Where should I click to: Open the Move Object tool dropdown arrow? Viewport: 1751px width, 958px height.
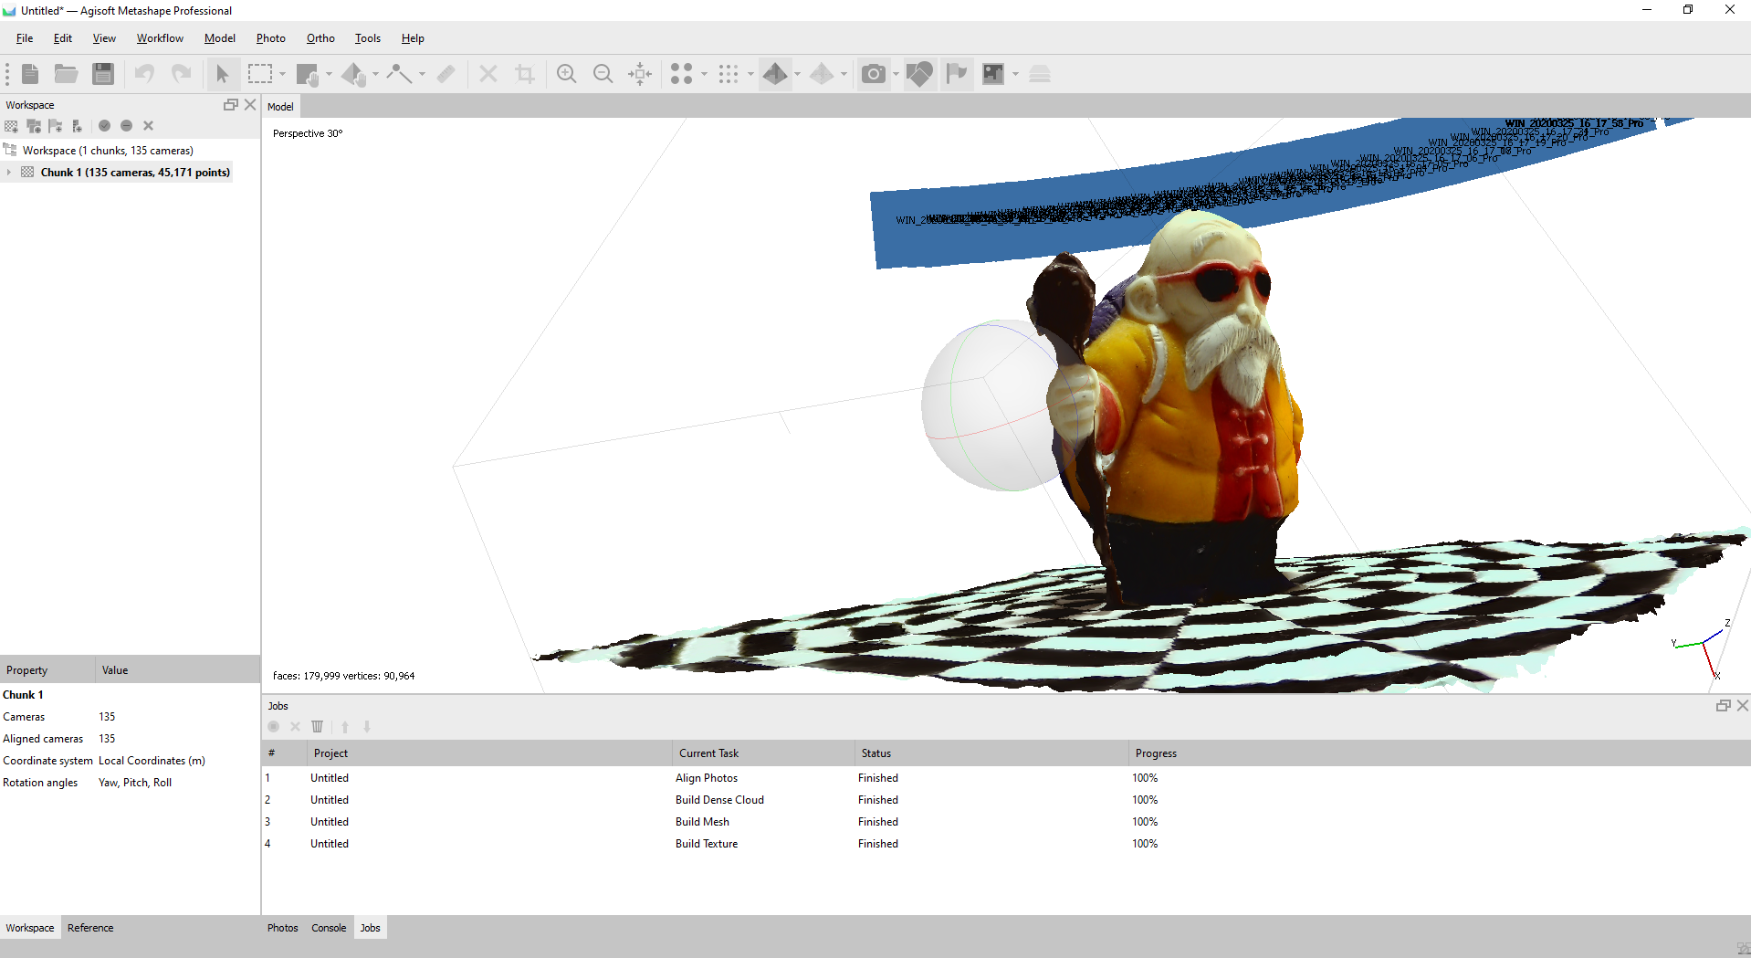coord(376,74)
